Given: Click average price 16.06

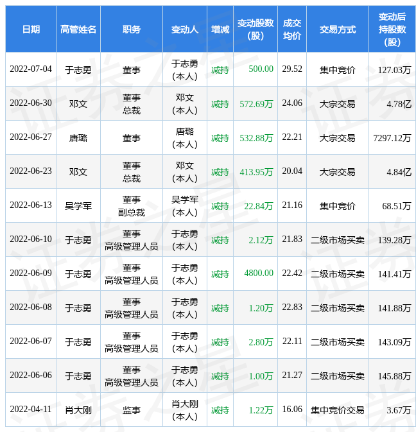Looking at the screenshot, I should click(292, 409).
